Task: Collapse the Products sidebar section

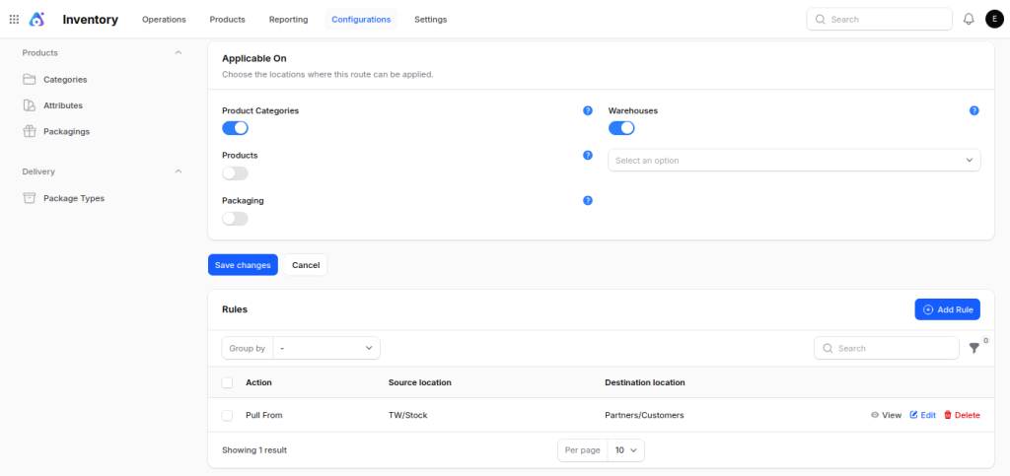Action: click(179, 53)
